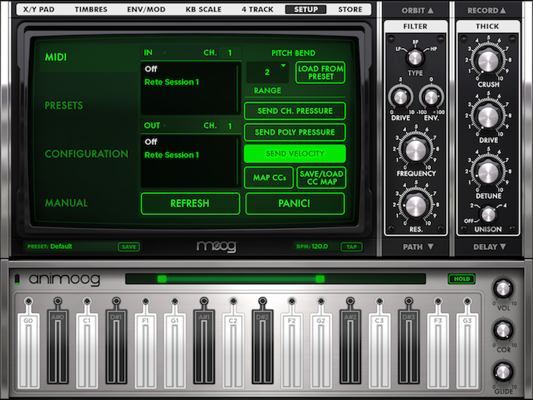
Task: Click SAVE/LOAD CC MAP button
Action: [321, 178]
